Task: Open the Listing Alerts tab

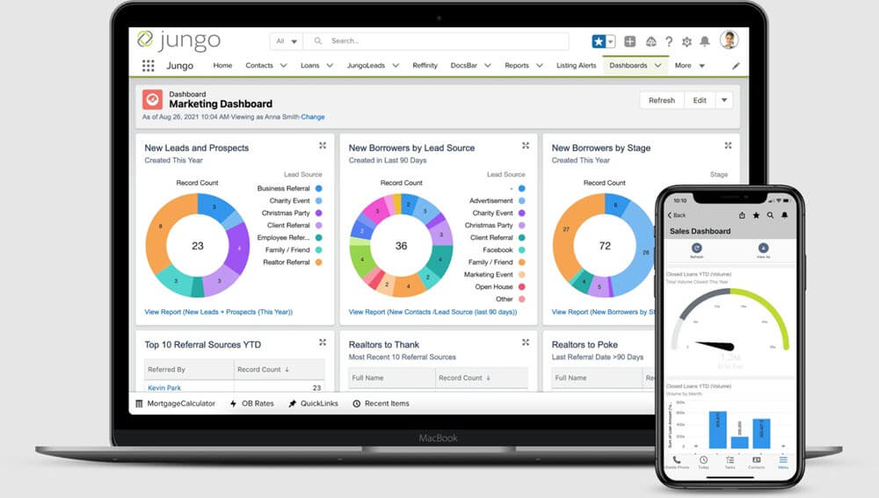Action: pos(577,66)
